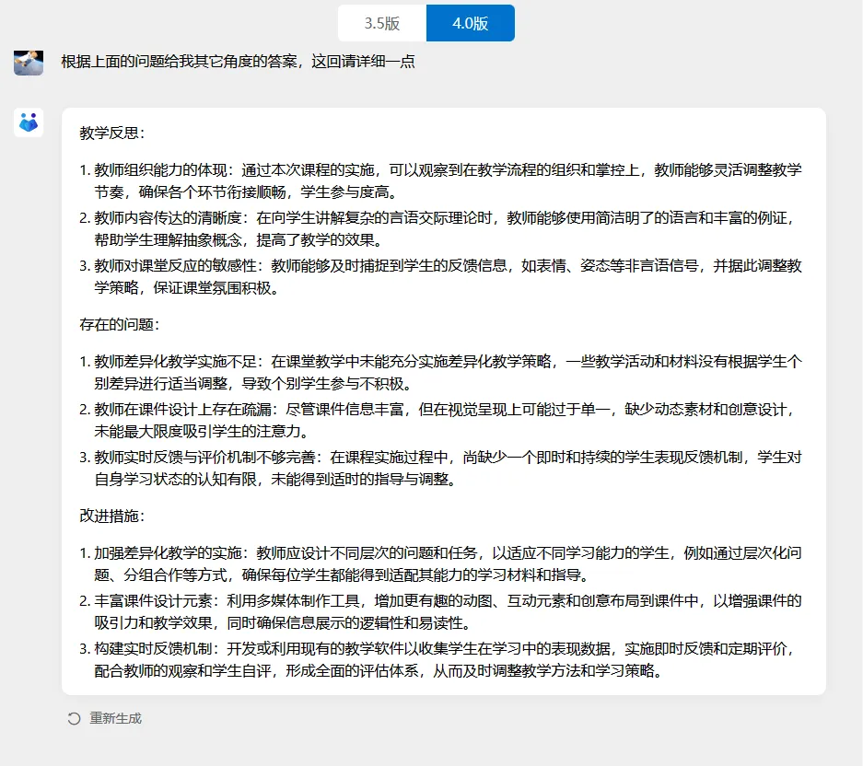
Task: Click the blue assistant bot avatar icon
Action: tap(29, 122)
